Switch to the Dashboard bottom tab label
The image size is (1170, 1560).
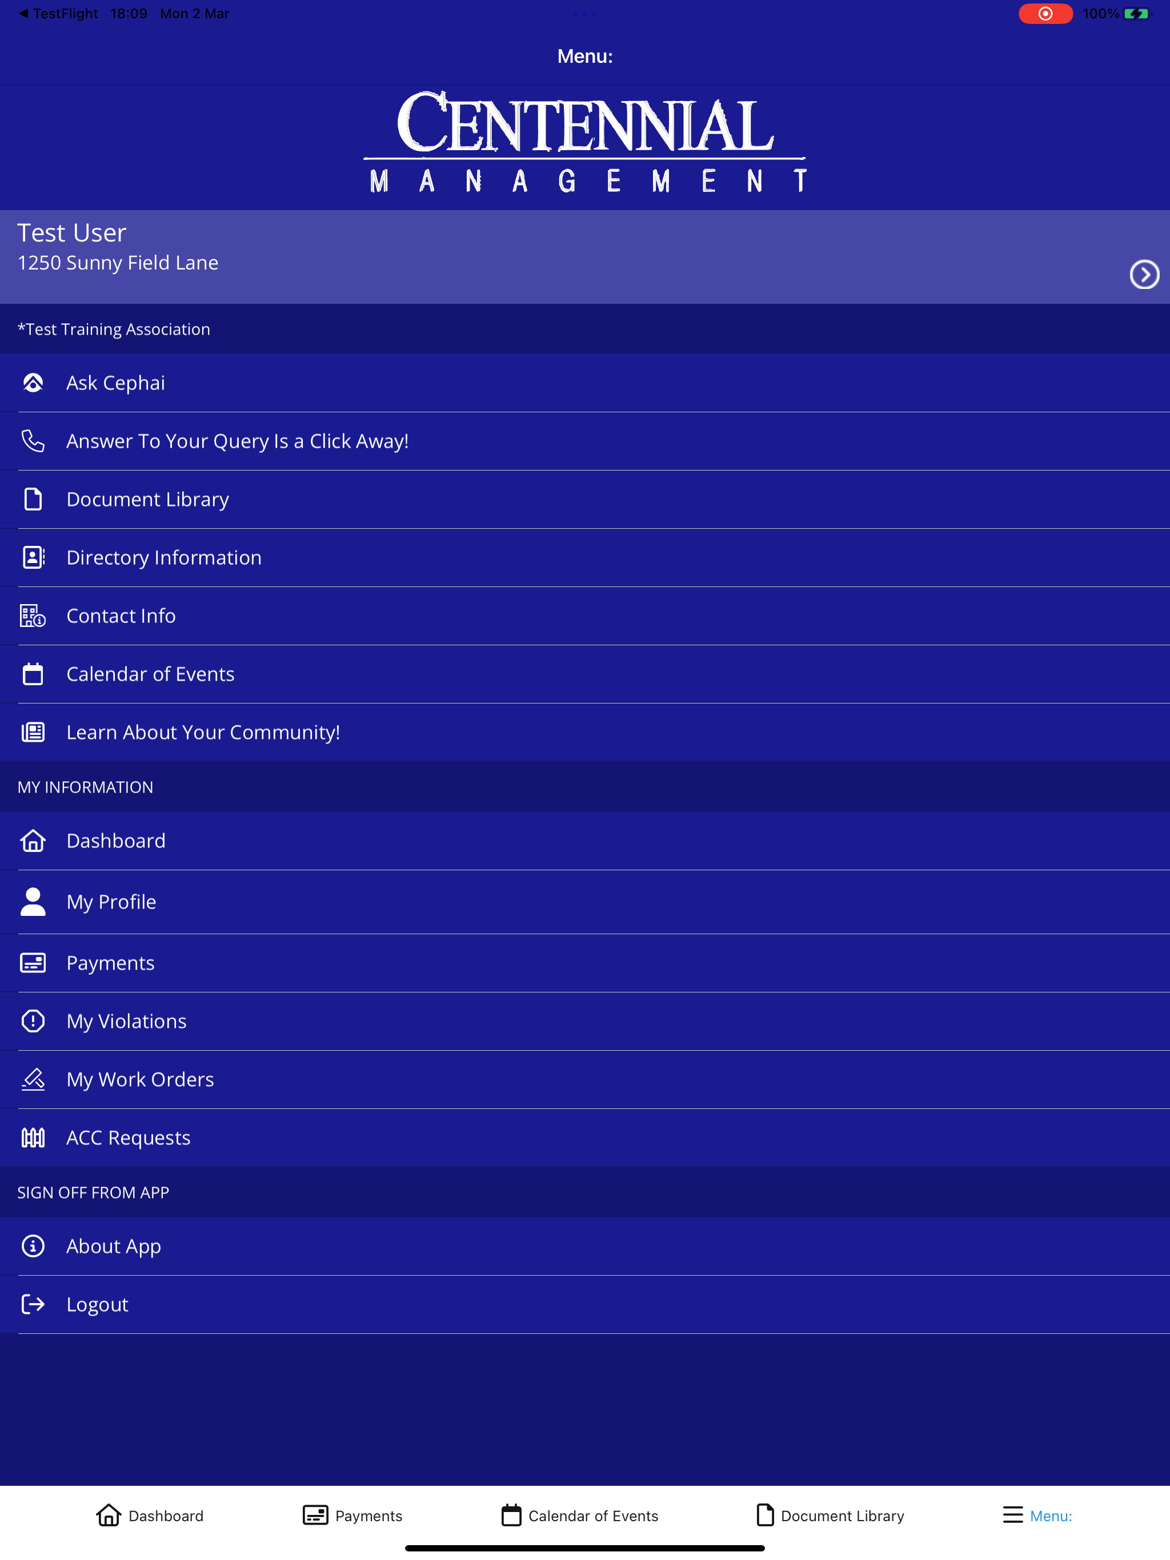(166, 1515)
